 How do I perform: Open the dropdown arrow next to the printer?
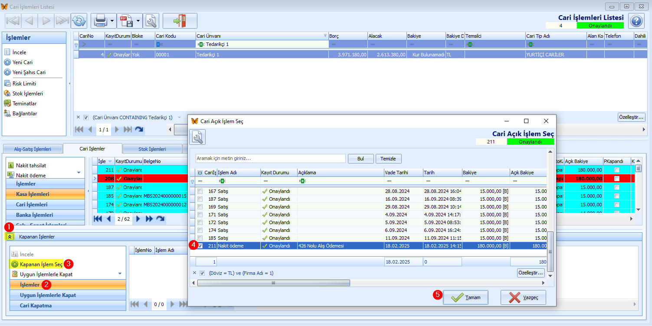(x=112, y=20)
